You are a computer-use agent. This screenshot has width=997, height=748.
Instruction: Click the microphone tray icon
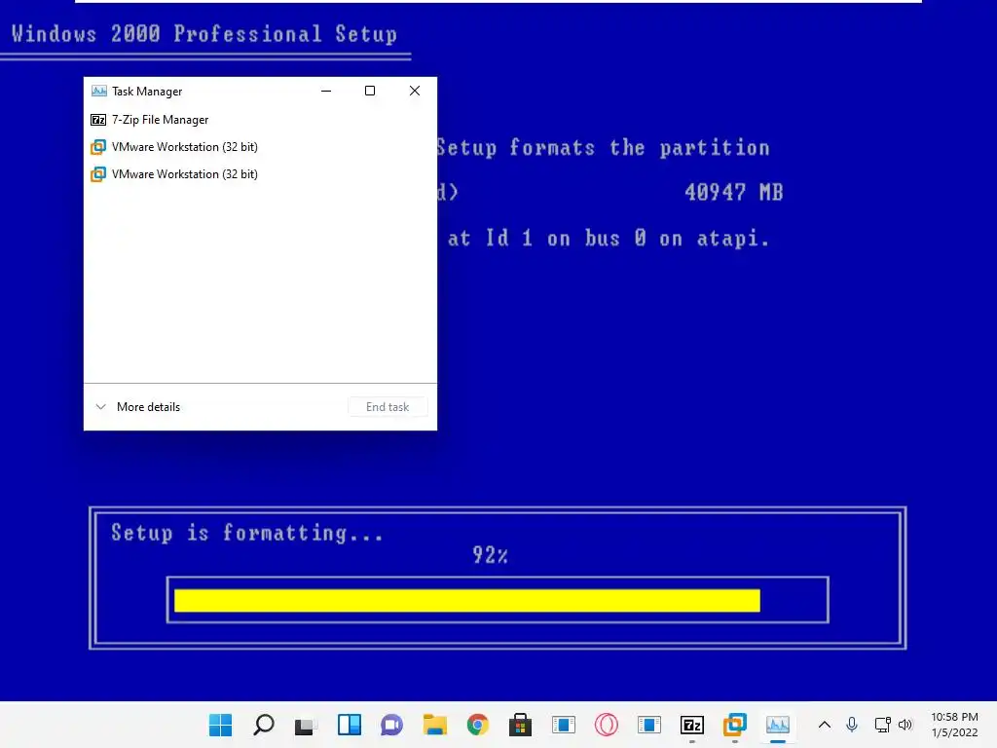pyautogui.click(x=852, y=724)
